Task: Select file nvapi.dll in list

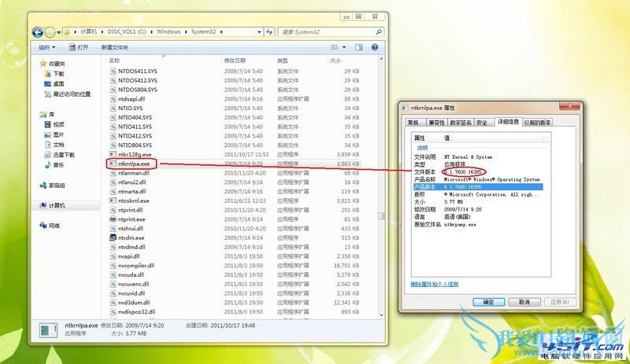Action: 128,256
